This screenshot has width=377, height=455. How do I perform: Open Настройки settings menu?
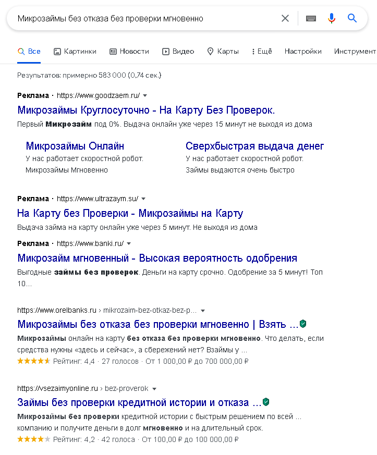[303, 51]
